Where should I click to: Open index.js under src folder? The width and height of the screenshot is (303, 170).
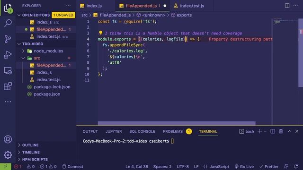coord(46,72)
